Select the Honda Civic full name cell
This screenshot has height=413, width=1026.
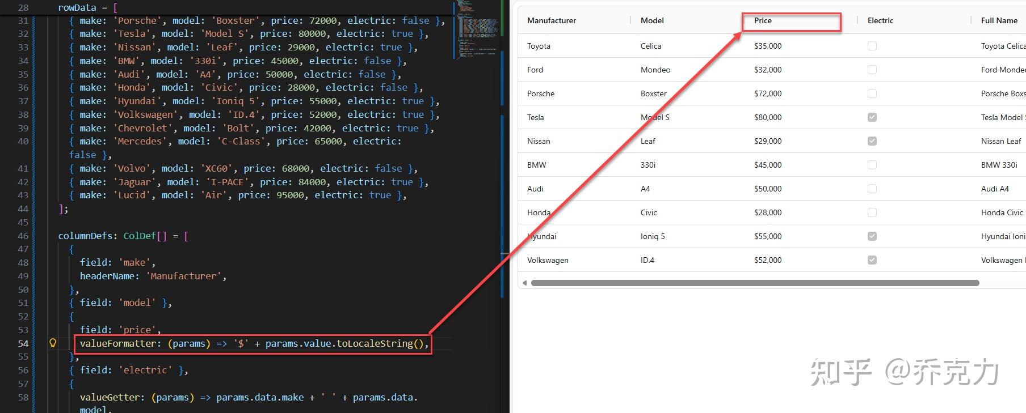pos(1002,212)
